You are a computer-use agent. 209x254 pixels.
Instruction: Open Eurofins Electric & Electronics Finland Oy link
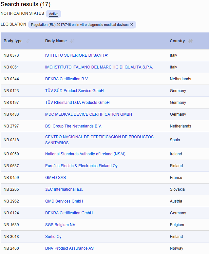pos(81,166)
